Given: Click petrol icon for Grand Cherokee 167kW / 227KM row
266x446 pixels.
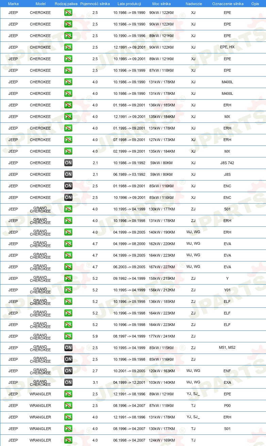Looking at the screenshot, I should point(68,267).
